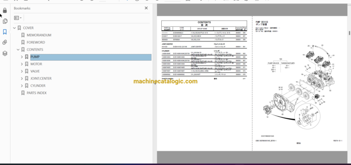Screen dimensions: 351x165
Task: Open the page thumbnails panel icon
Action: (5, 21)
